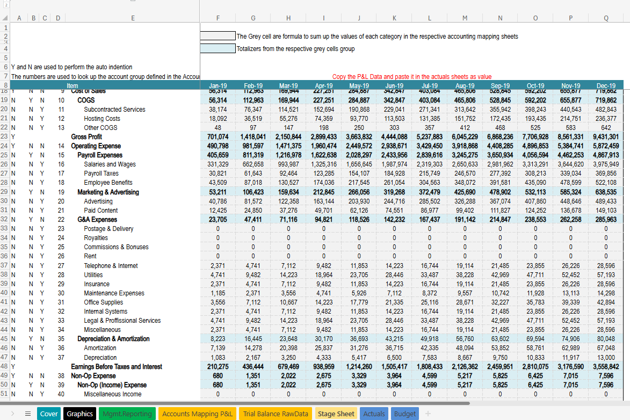Select column K header
630x420 pixels.
click(x=394, y=18)
